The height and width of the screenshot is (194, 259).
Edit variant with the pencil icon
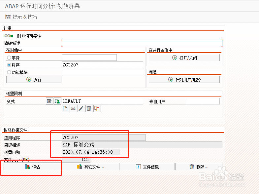click(81, 108)
